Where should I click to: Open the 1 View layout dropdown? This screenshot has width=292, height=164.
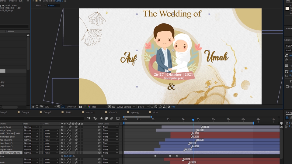pos(143,107)
